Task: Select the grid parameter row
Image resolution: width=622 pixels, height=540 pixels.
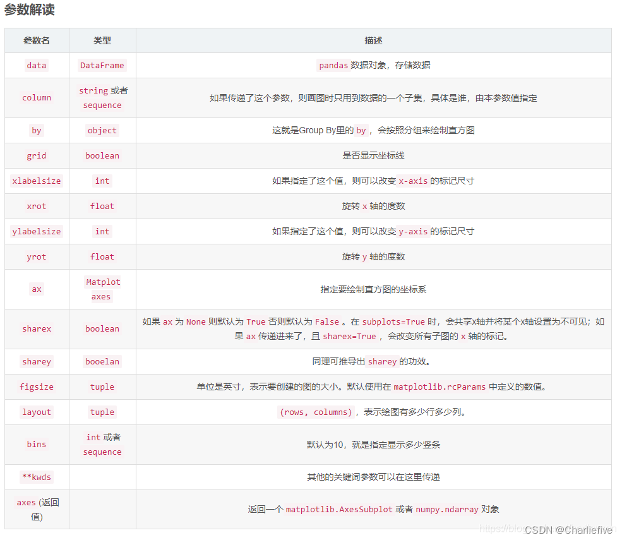Action: (x=36, y=155)
